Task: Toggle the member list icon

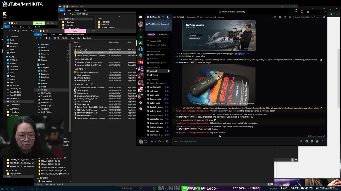Action: (x=290, y=17)
